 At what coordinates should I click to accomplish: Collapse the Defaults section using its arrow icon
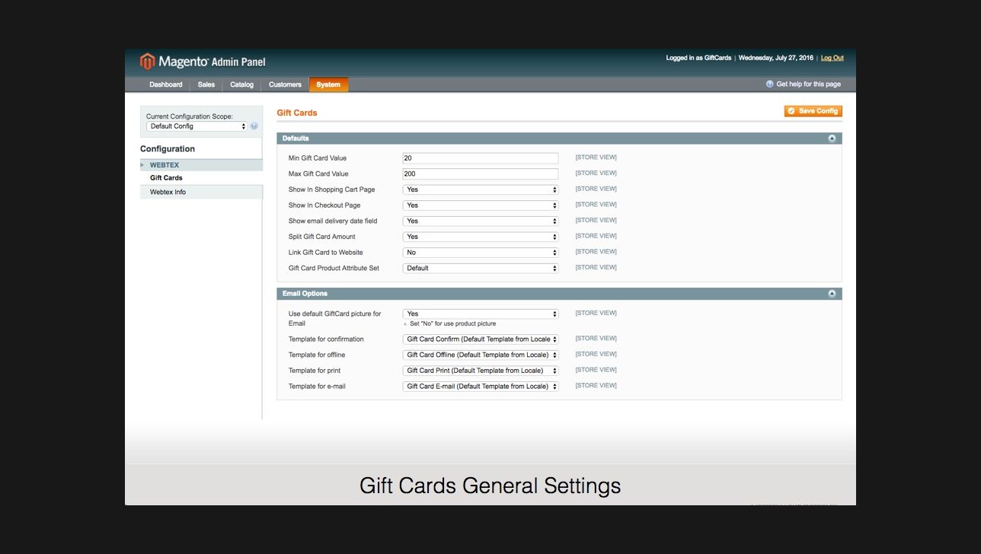(832, 138)
